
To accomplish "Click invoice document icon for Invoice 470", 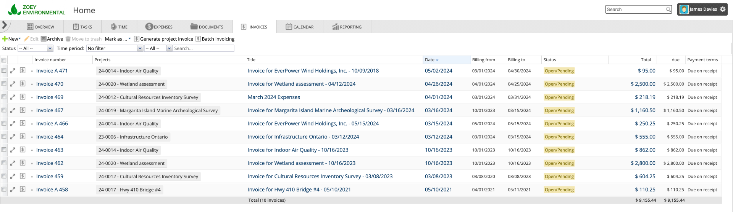I will coord(23,84).
